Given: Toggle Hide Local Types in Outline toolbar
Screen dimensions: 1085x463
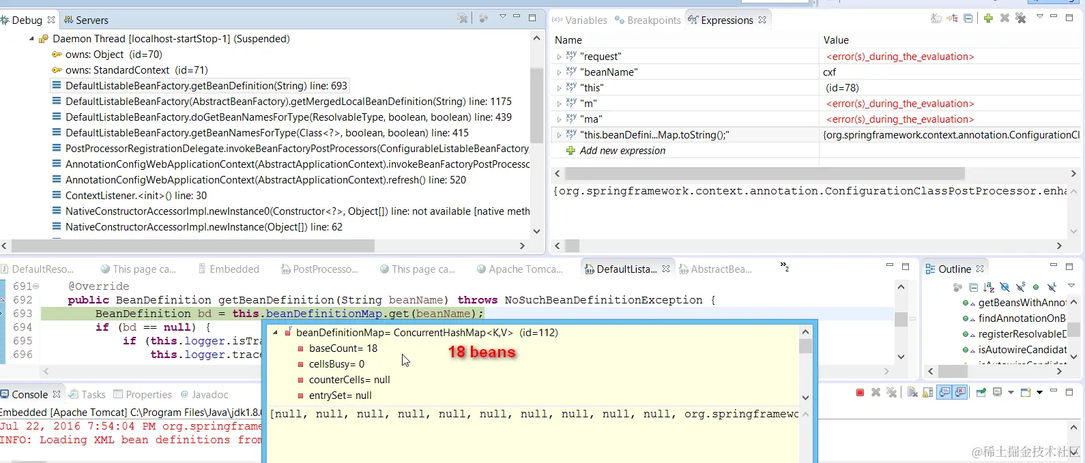Looking at the screenshot, I should [1052, 287].
